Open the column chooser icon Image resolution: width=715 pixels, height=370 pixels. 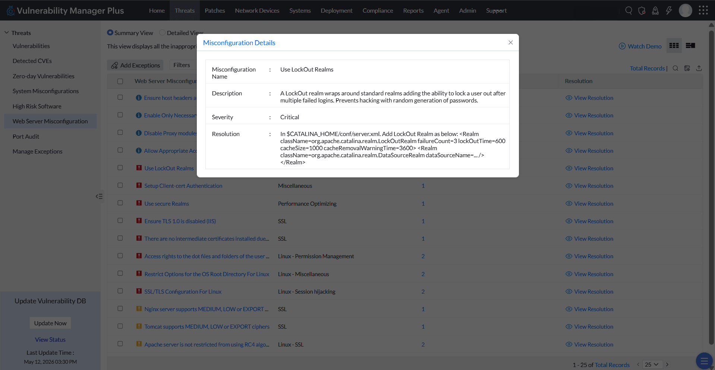tap(687, 68)
